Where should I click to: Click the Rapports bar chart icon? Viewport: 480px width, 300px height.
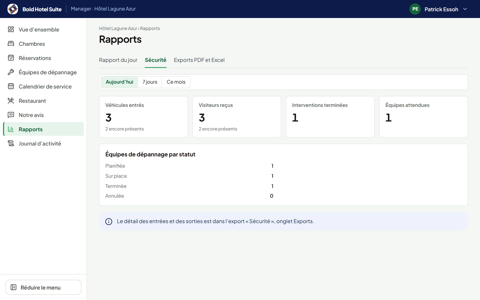point(11,129)
